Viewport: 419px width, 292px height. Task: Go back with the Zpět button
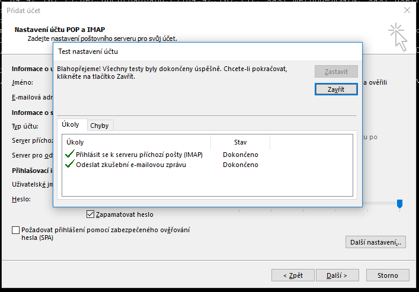click(293, 275)
